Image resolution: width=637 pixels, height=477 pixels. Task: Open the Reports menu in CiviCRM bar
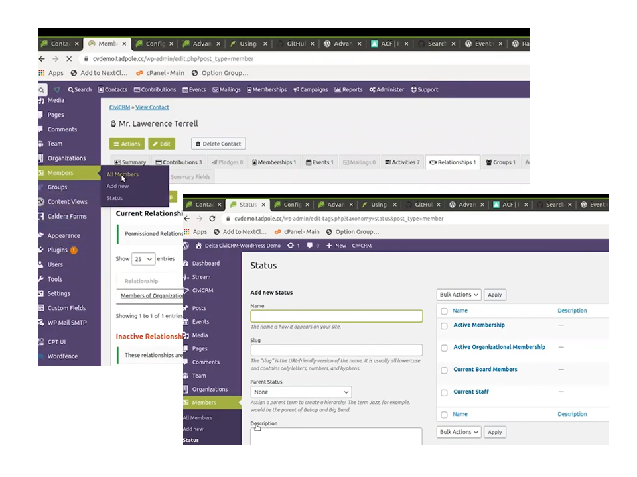pos(348,90)
